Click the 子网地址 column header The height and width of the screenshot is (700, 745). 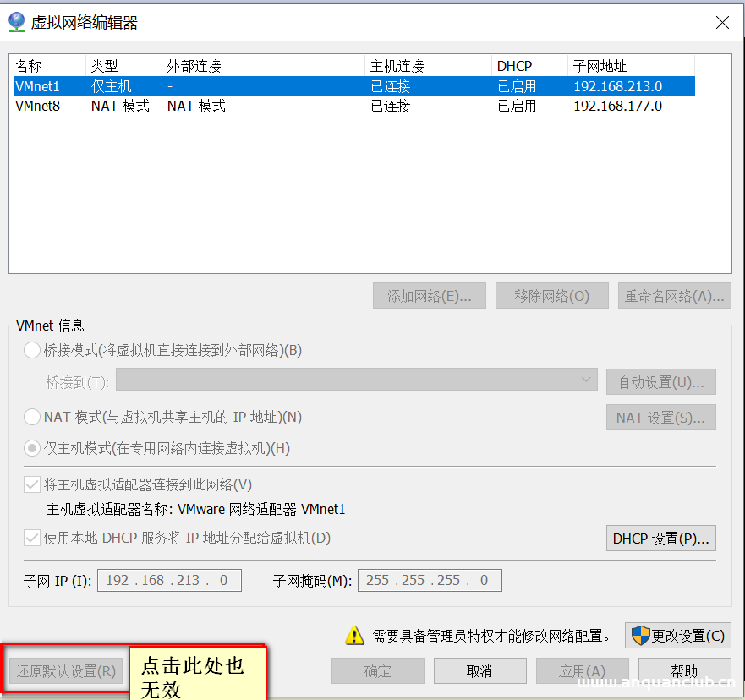tap(631, 64)
